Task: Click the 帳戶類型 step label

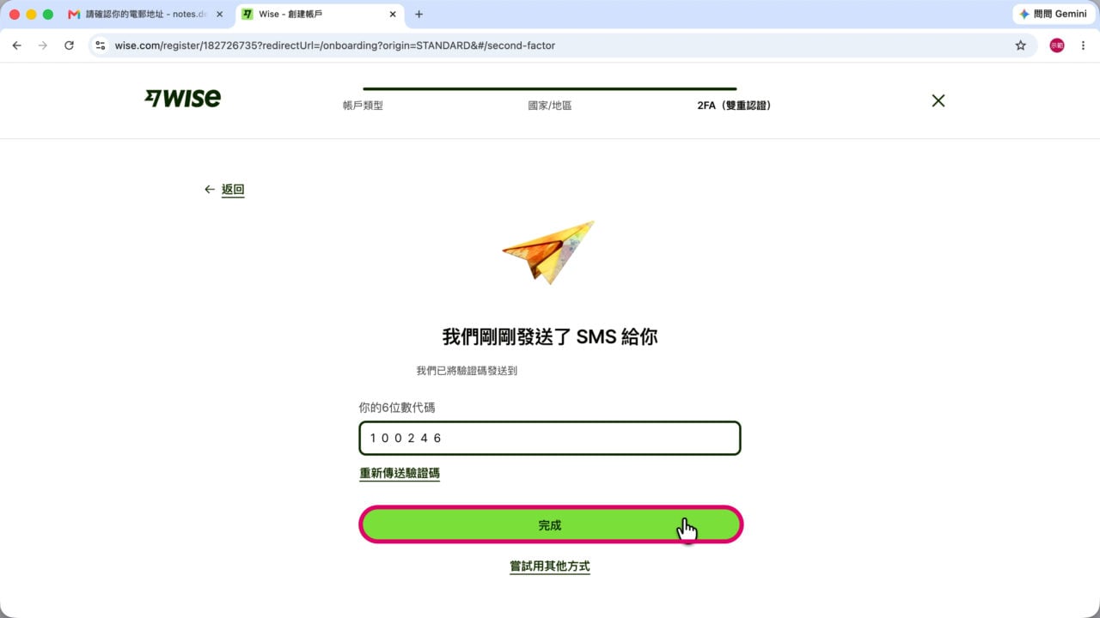Action: click(x=363, y=106)
